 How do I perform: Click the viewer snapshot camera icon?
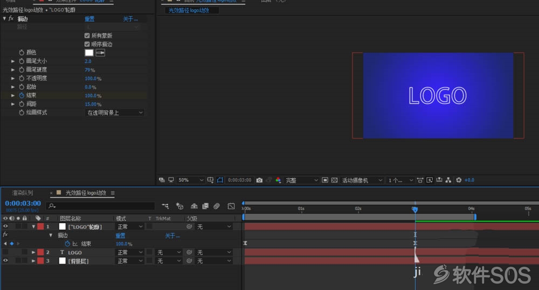pos(260,180)
